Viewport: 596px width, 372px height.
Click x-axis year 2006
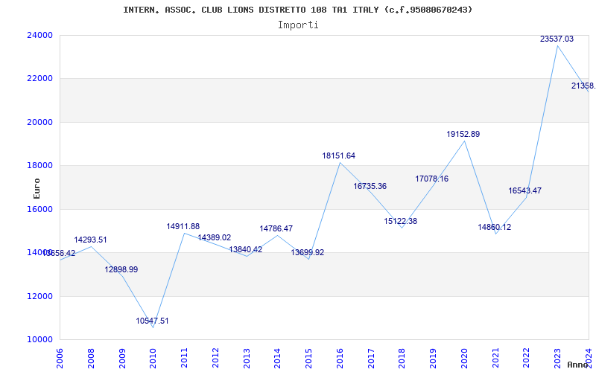point(60,359)
